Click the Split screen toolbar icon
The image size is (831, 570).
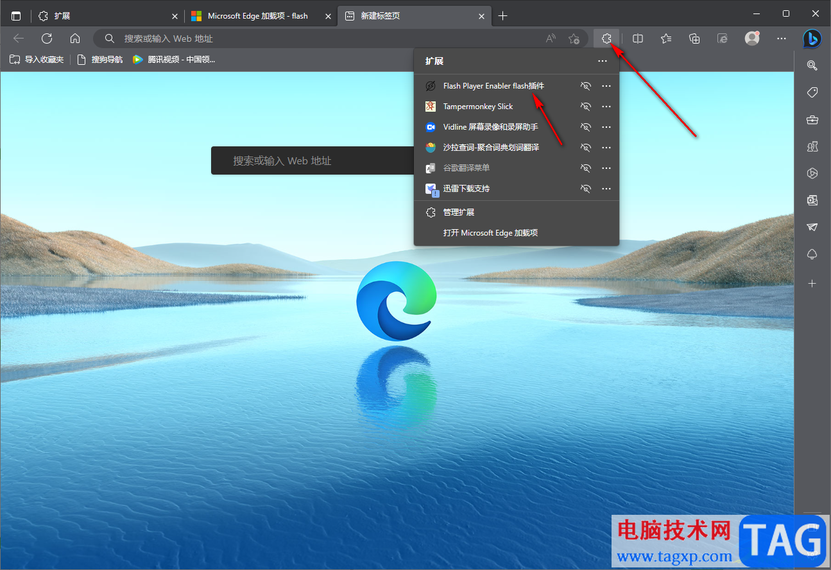point(638,39)
